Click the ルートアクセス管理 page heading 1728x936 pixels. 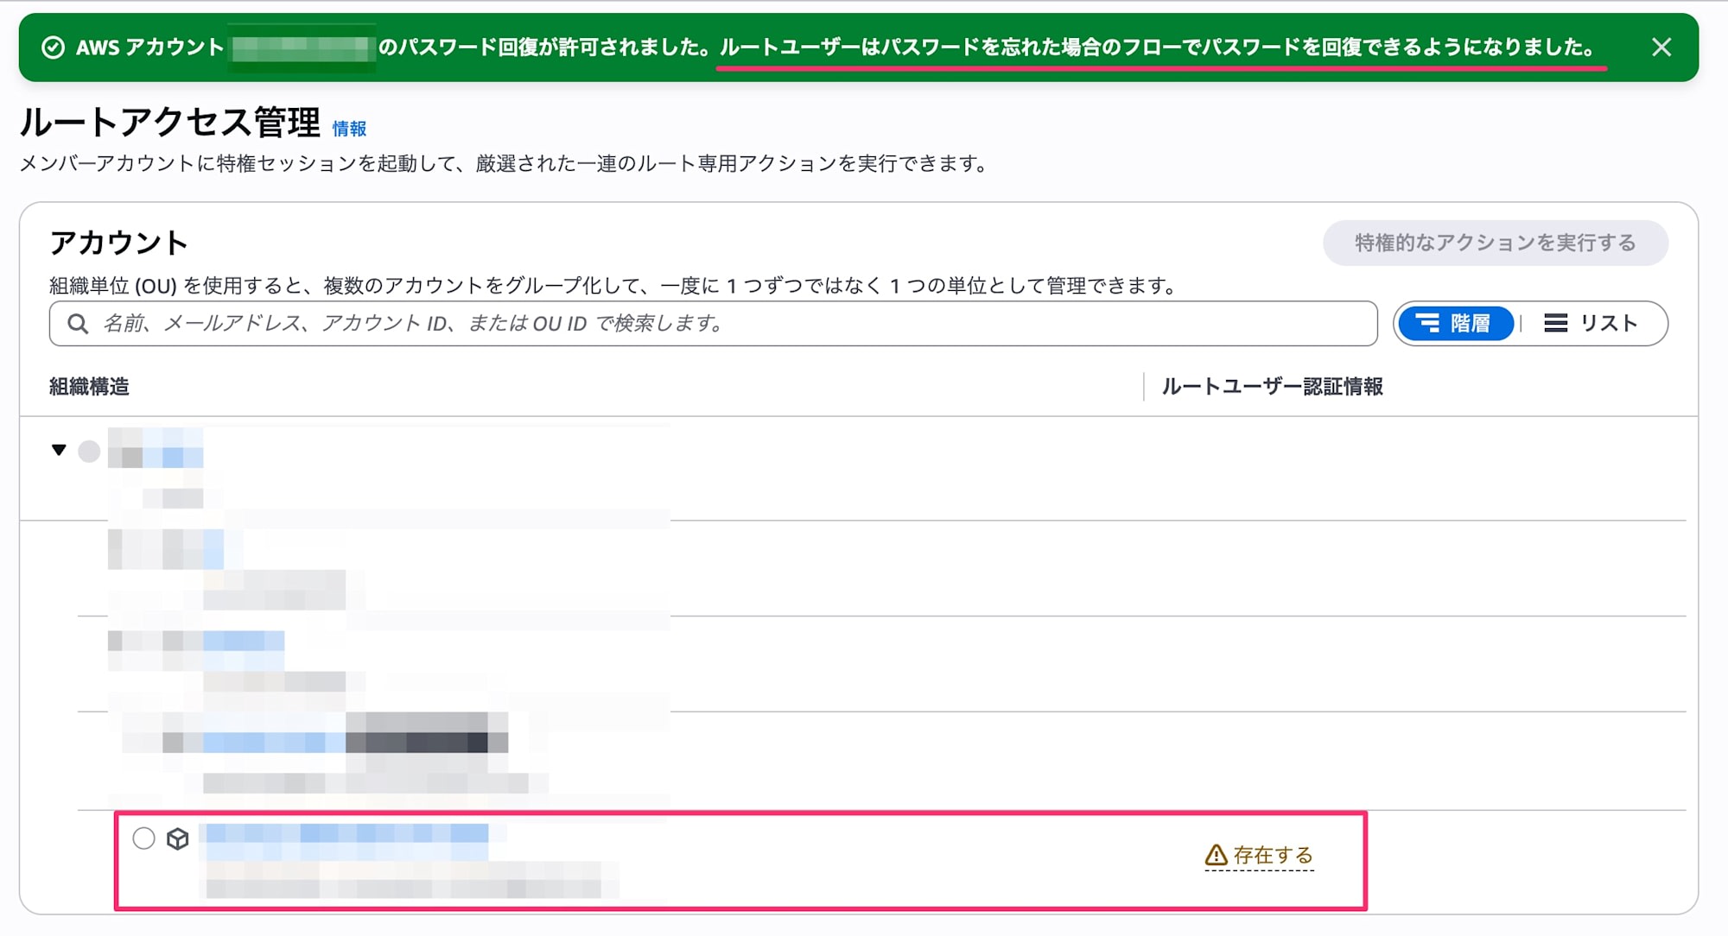click(169, 123)
